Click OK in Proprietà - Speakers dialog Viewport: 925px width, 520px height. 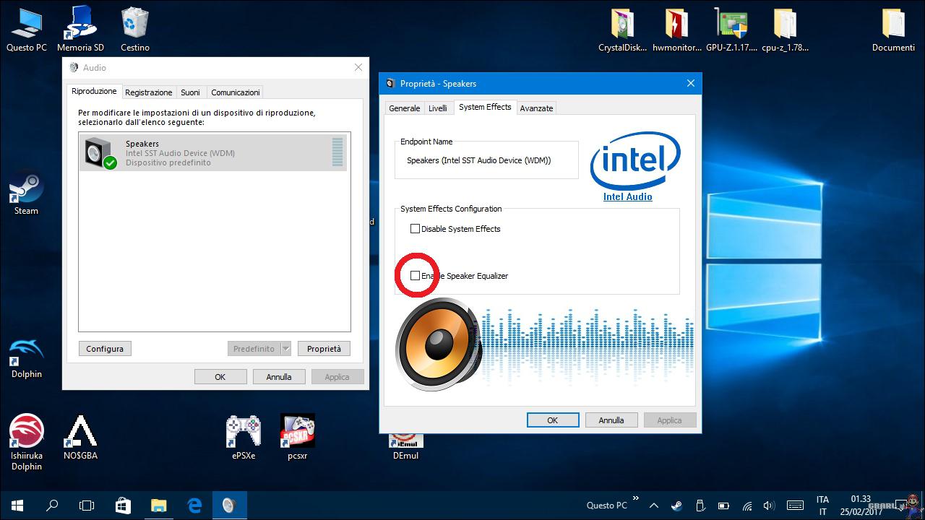pos(553,420)
